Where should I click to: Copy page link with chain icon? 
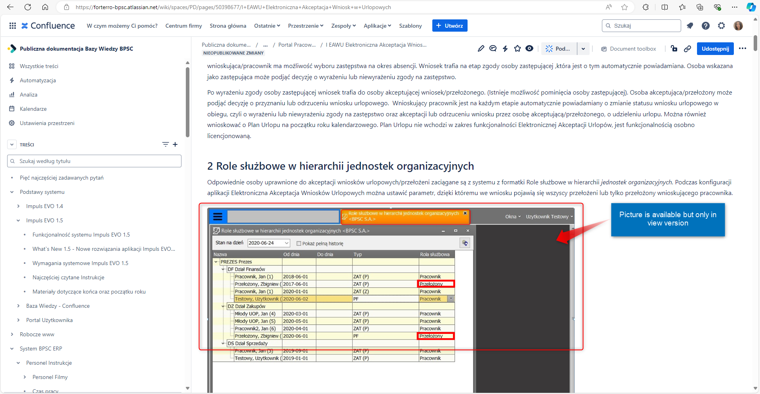[x=687, y=49]
